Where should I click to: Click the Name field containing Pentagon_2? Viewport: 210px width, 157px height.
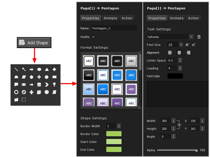pos(114,28)
